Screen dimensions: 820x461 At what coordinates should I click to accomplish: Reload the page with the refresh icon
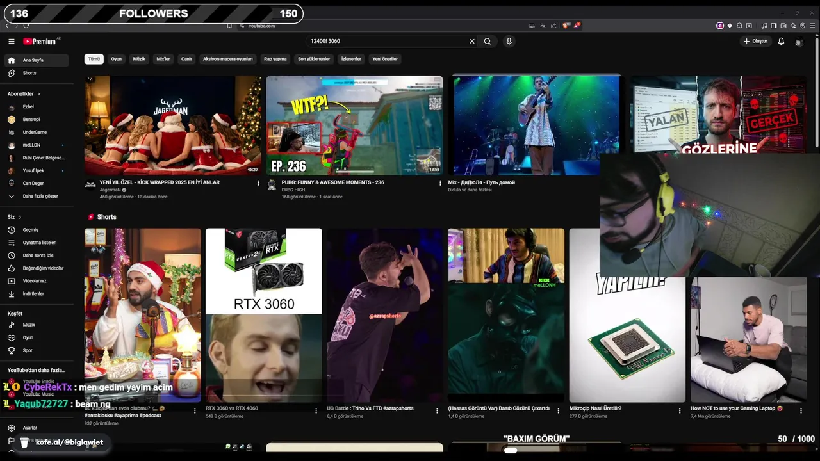(x=26, y=26)
